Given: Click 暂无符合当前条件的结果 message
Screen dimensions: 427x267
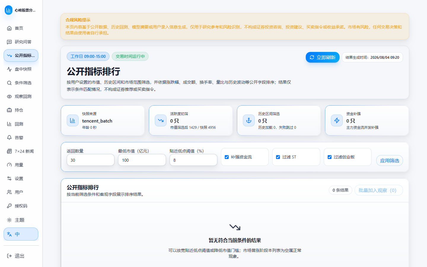Looking at the screenshot, I should (x=235, y=240).
